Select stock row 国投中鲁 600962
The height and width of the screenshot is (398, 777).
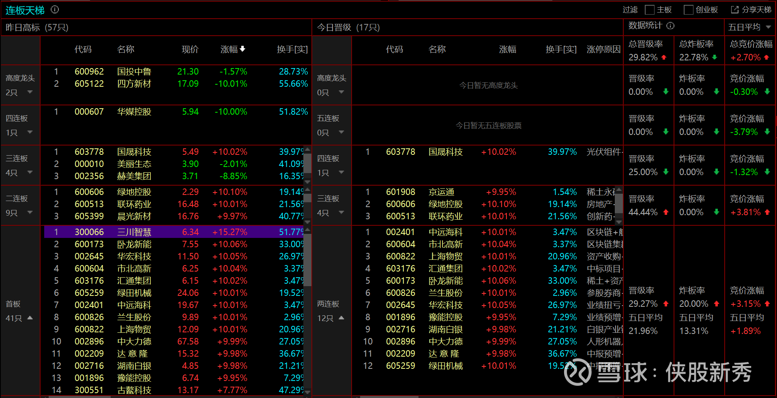(x=176, y=71)
